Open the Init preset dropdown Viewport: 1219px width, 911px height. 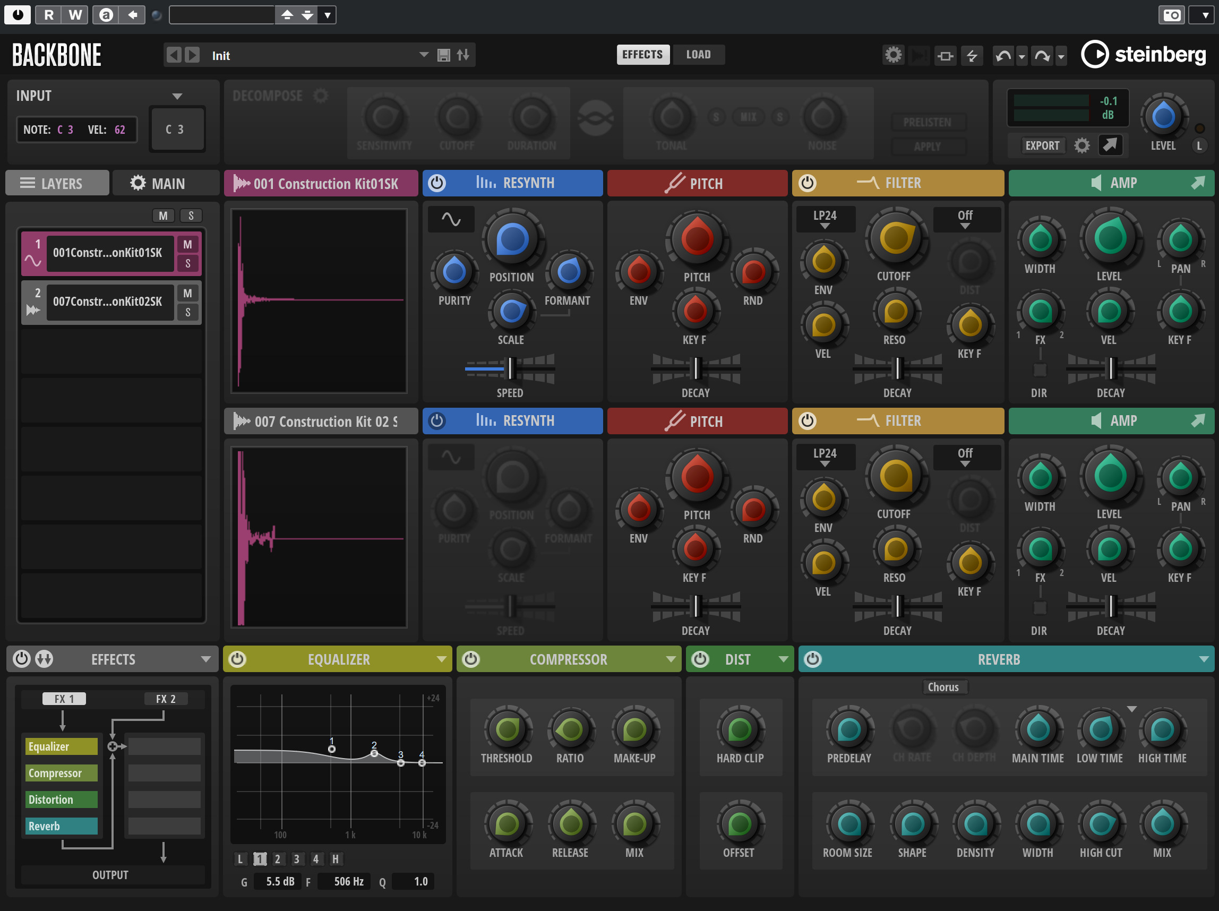click(423, 55)
